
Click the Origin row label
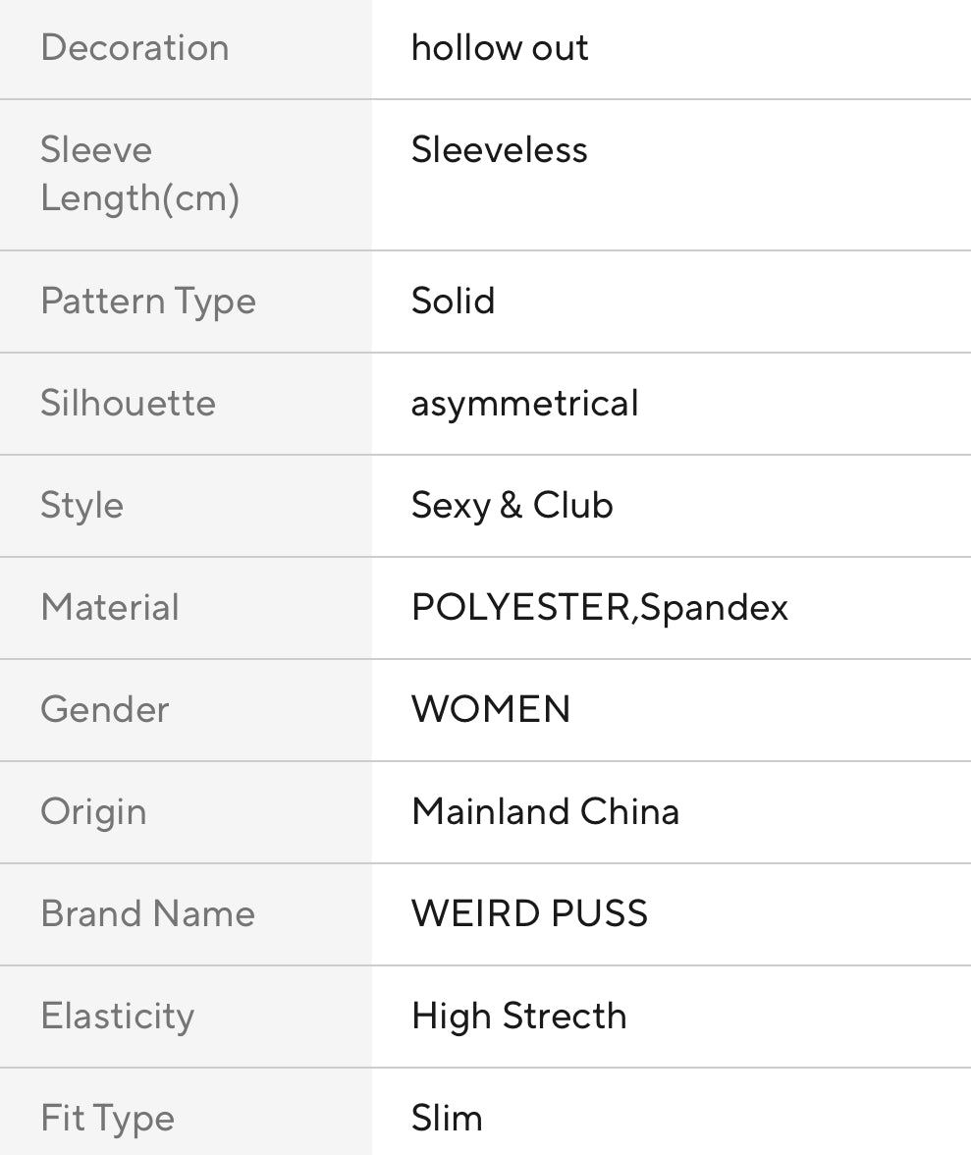tap(93, 812)
